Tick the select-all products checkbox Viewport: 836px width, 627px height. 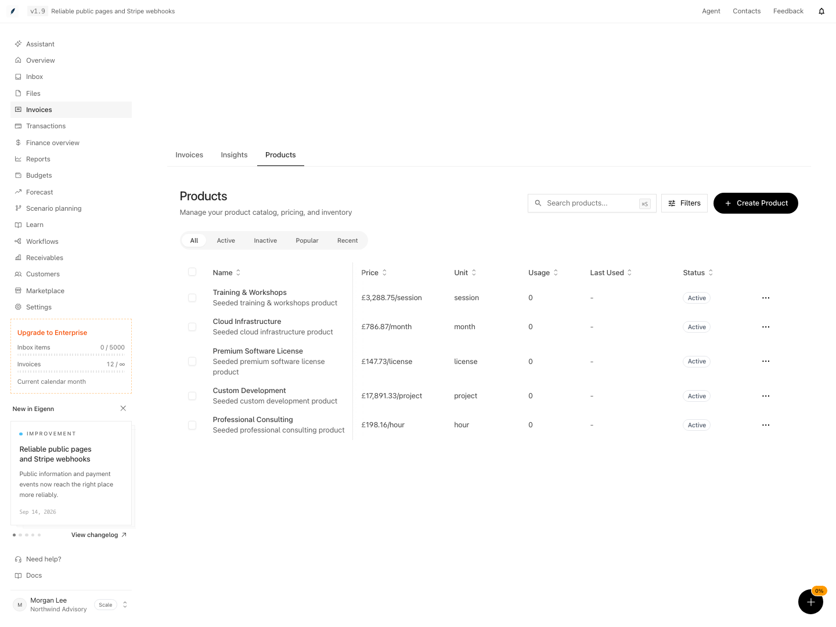192,272
